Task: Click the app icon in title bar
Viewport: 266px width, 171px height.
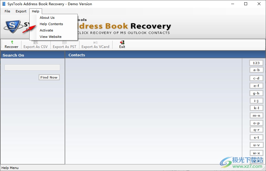Action: tap(4, 4)
